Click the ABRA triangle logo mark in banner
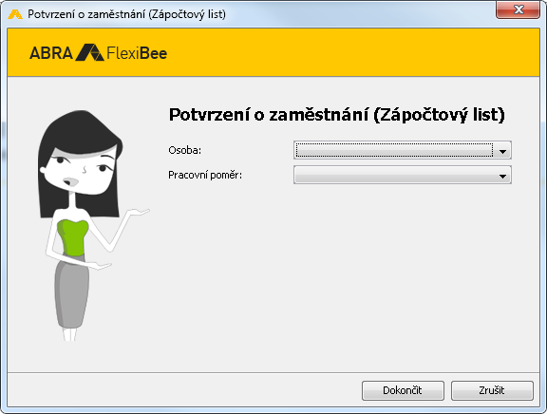The width and height of the screenshot is (547, 414). [x=89, y=52]
